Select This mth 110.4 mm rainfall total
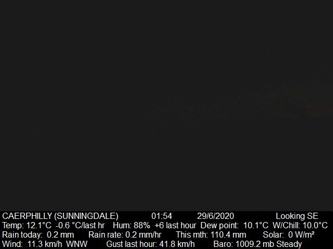Viewport: 333px width, 249px height. pyautogui.click(x=211, y=235)
